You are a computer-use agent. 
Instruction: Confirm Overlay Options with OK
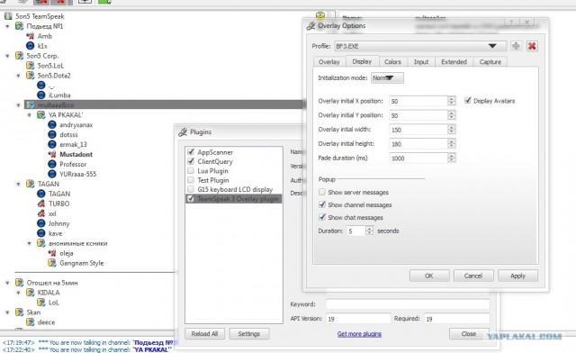429,276
